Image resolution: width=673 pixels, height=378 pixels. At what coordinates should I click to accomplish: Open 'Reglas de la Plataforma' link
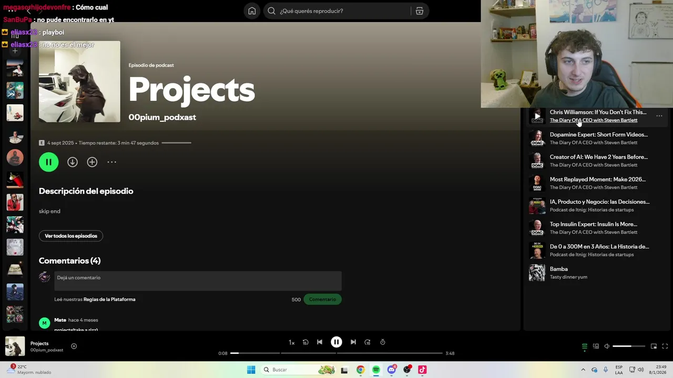[x=109, y=299]
